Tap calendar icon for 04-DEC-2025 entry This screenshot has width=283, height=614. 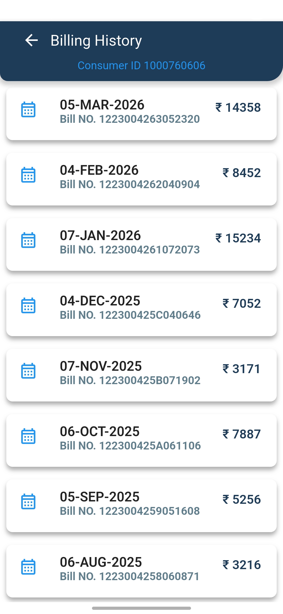[x=28, y=305]
